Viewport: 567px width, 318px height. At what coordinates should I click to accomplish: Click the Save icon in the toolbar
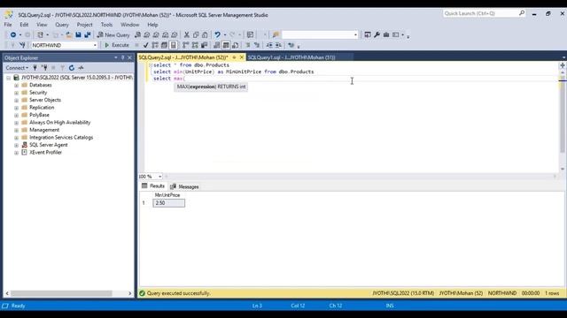78,35
